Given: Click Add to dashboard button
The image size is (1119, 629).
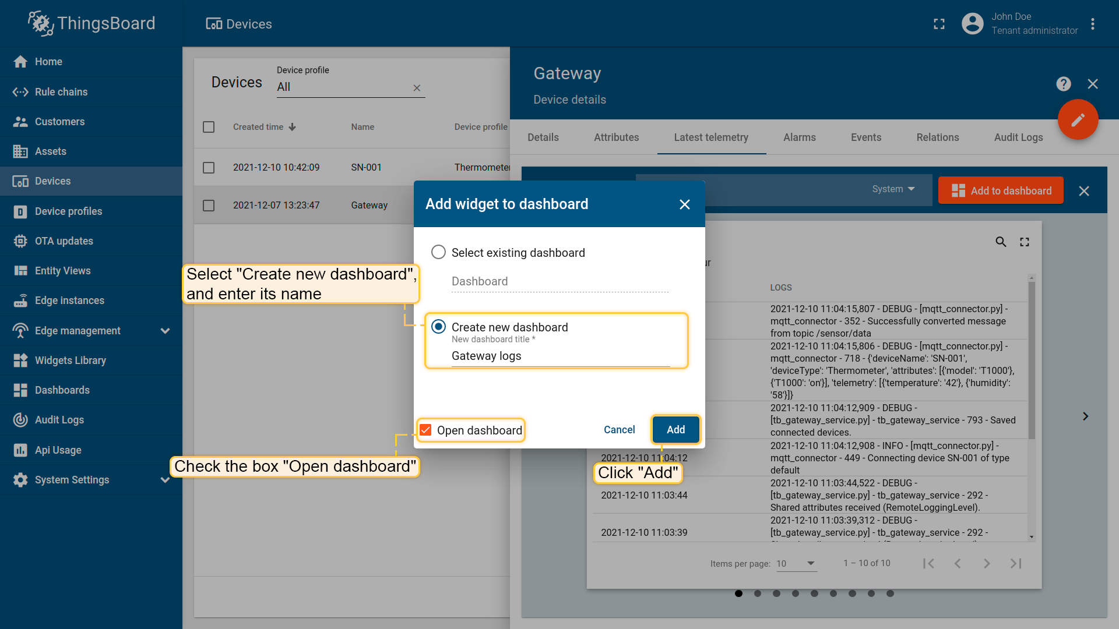Looking at the screenshot, I should [x=1001, y=191].
